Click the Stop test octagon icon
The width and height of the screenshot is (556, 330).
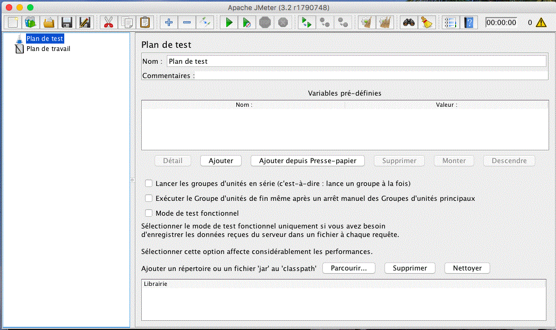(265, 22)
